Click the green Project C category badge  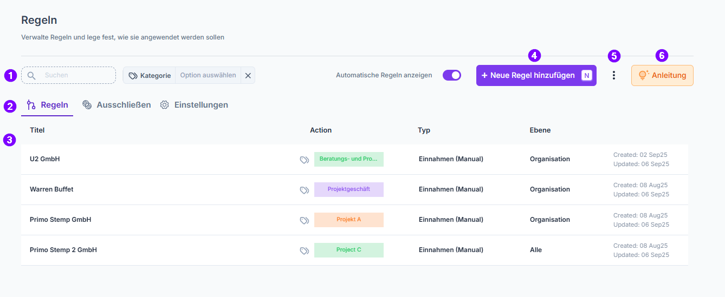coord(349,250)
